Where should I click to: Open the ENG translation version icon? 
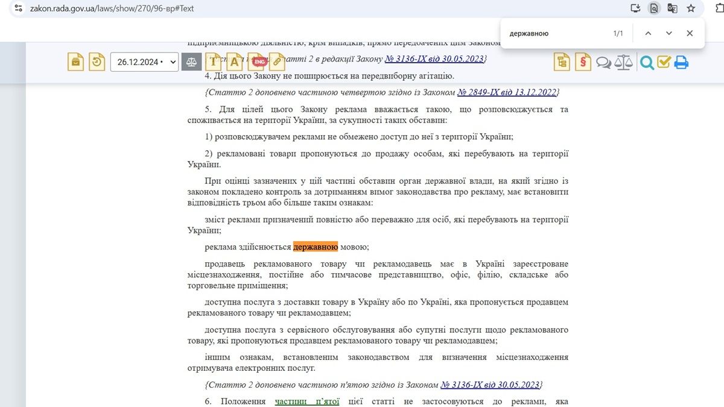tap(259, 62)
